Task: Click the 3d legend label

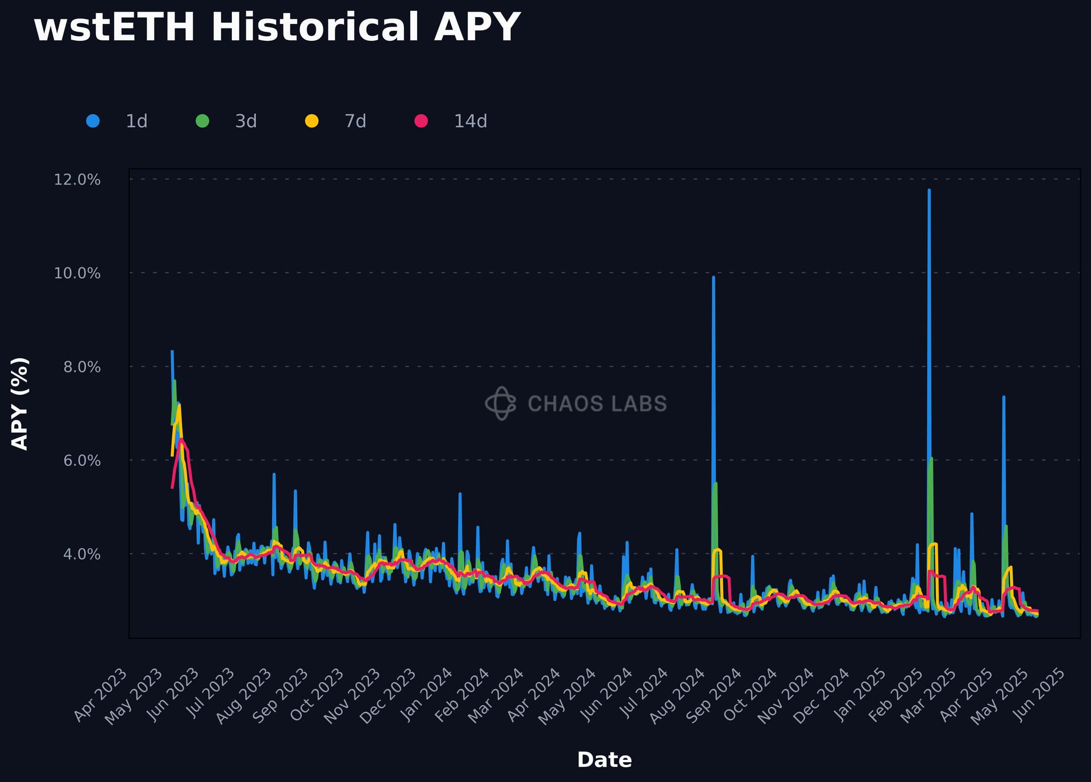Action: click(x=246, y=121)
